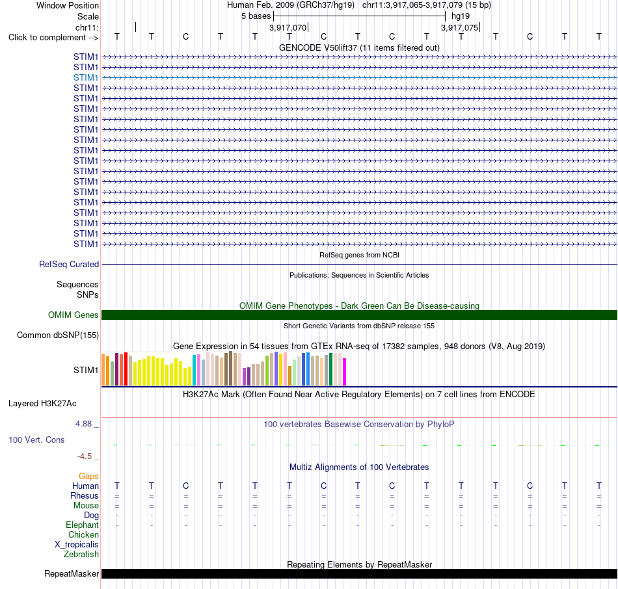Viewport: 618px width, 589px height.
Task: Click the light-blue highlighted STIM1 transcript label
Action: pyautogui.click(x=85, y=77)
